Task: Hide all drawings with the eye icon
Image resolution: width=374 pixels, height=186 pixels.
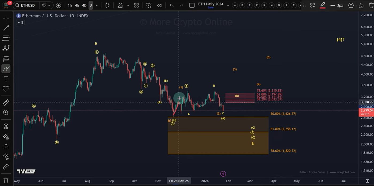Action: tap(6, 156)
